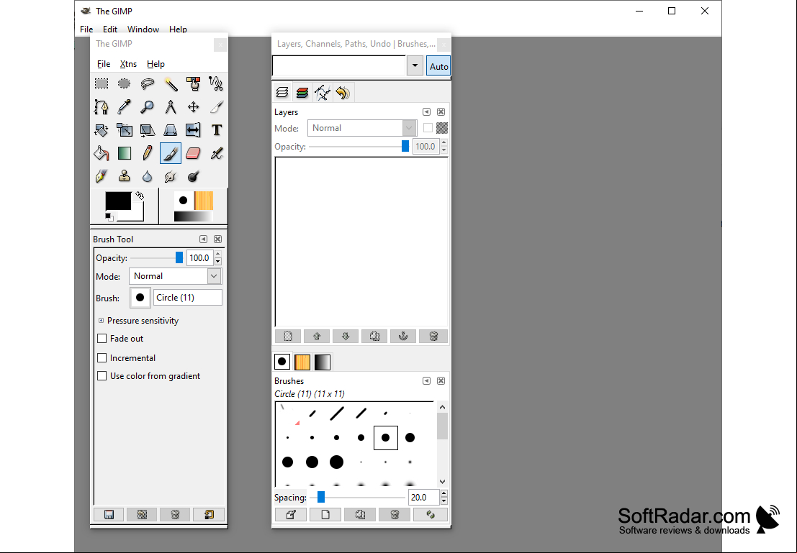Viewport: 797px width, 553px height.
Task: Select the Ink pen tool
Action: [102, 176]
